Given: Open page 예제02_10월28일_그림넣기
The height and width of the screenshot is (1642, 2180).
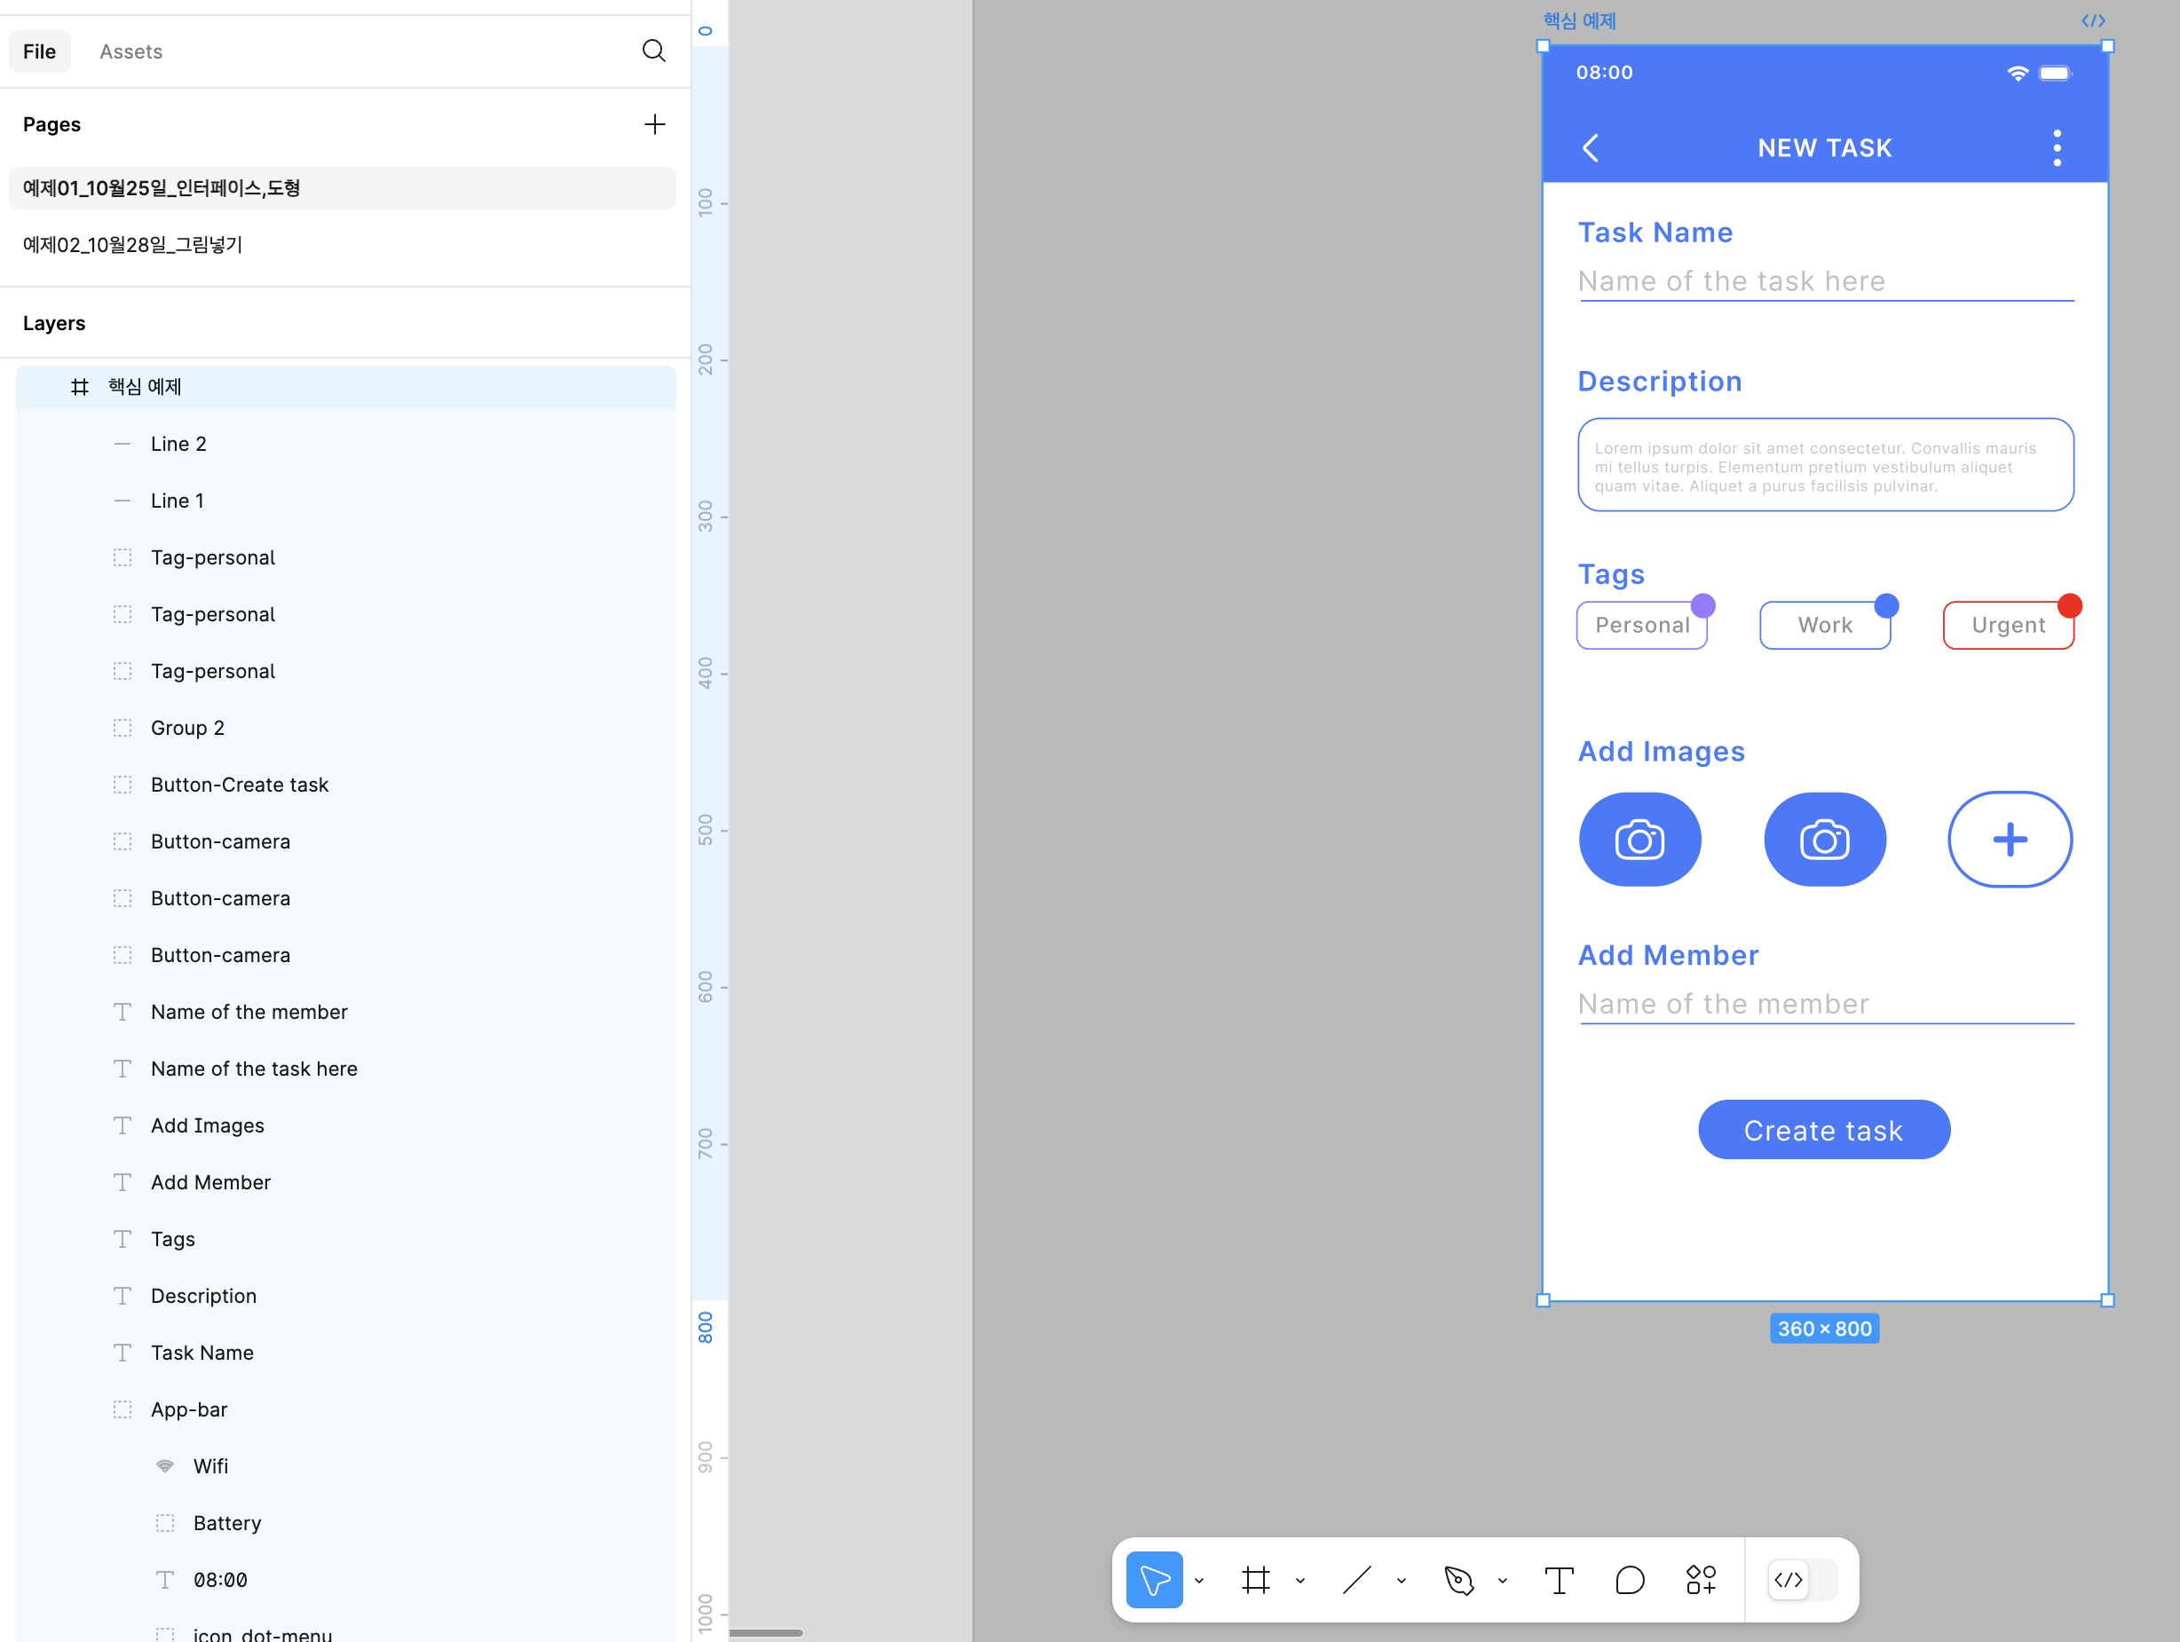Looking at the screenshot, I should (x=133, y=244).
